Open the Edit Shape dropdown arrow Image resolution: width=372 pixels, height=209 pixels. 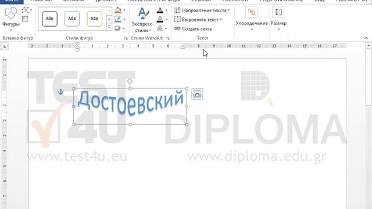coord(31,10)
